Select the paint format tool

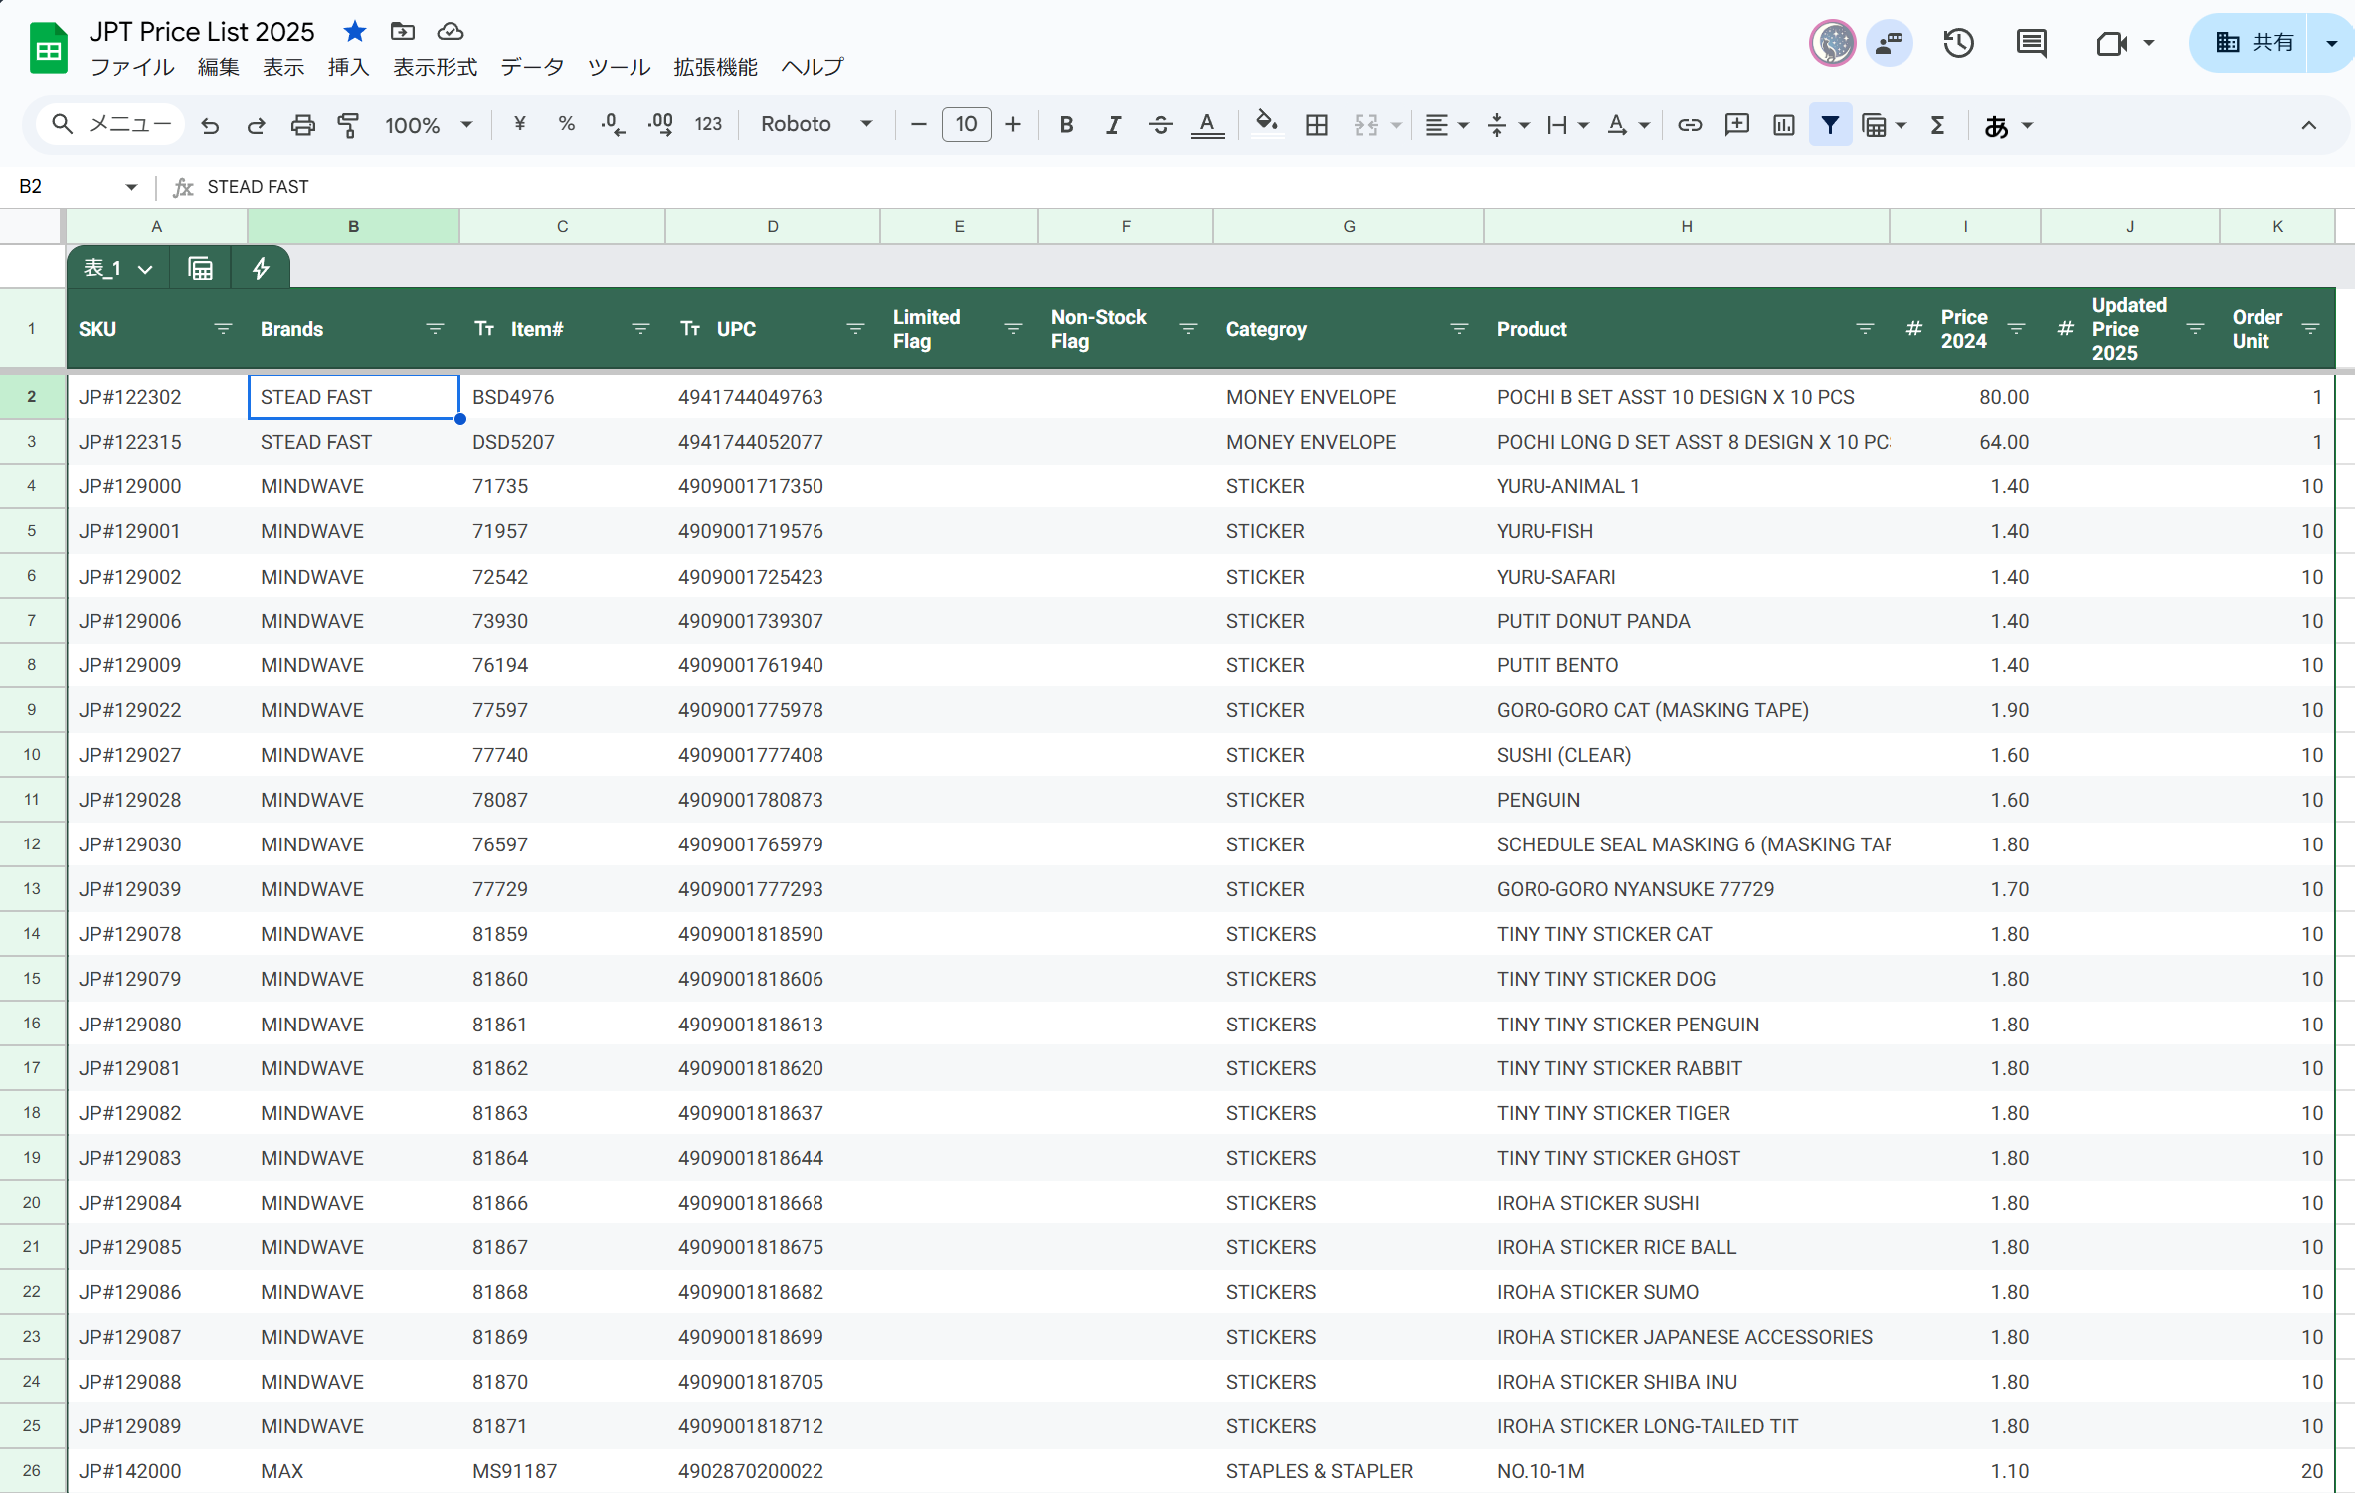click(348, 125)
